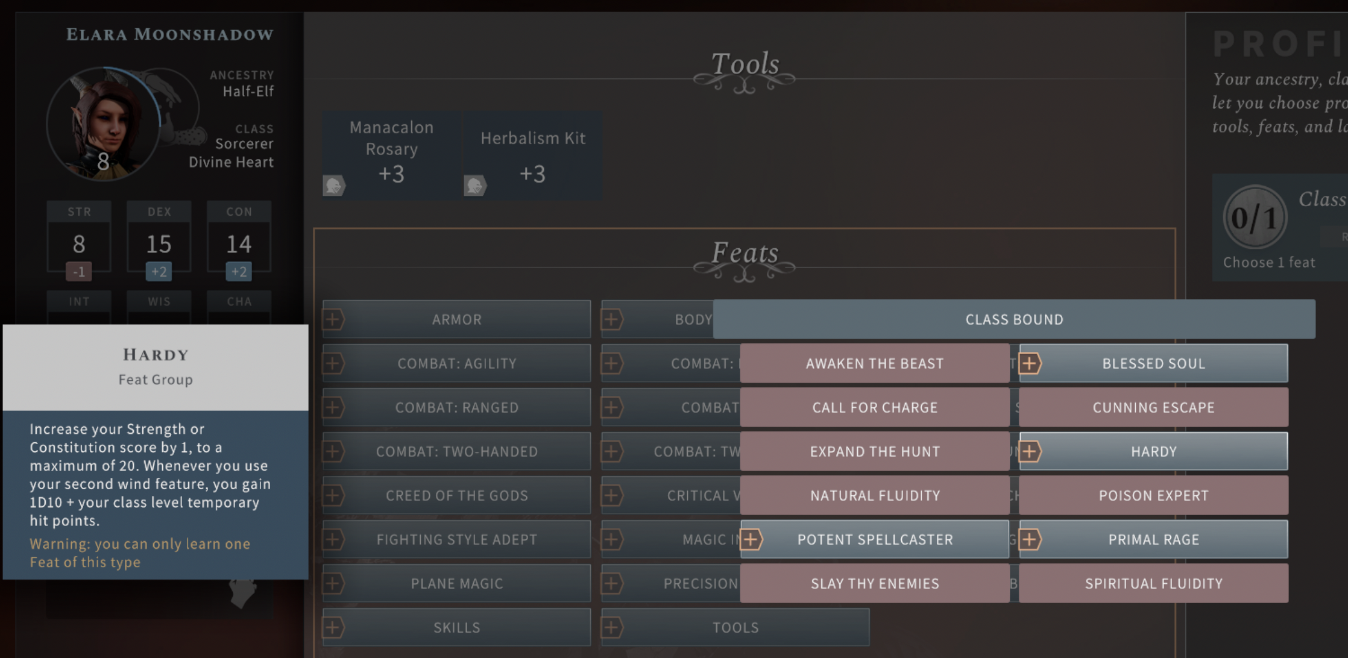Click plus icon beside Blessed Soul feat
1348x658 pixels.
coord(1030,363)
